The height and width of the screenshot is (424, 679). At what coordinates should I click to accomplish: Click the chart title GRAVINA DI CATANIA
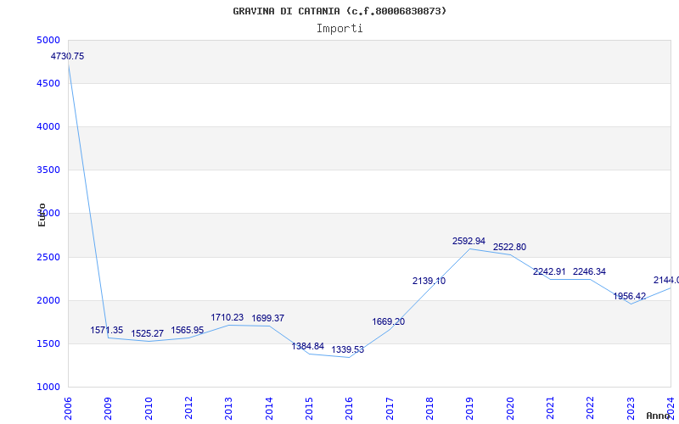coord(339,11)
